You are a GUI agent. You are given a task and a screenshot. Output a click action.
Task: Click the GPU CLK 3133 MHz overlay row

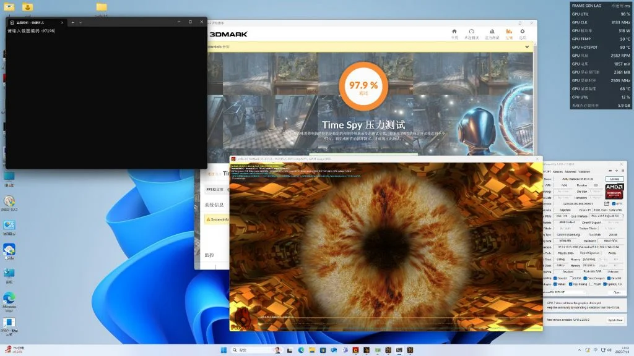coord(601,23)
